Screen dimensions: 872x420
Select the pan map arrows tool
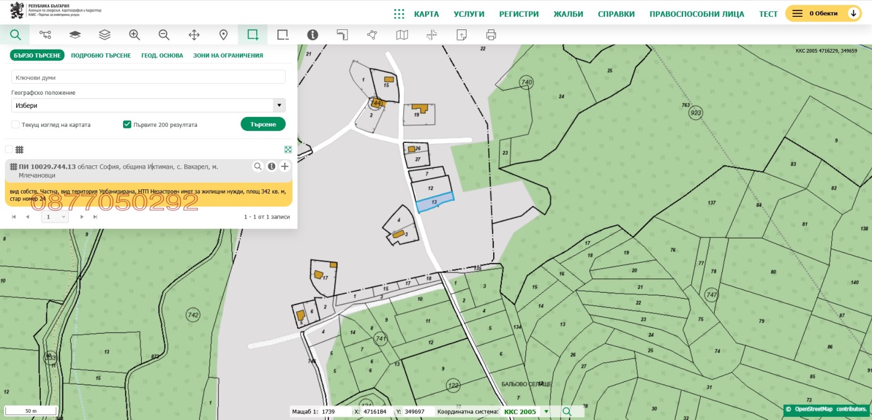(x=194, y=35)
